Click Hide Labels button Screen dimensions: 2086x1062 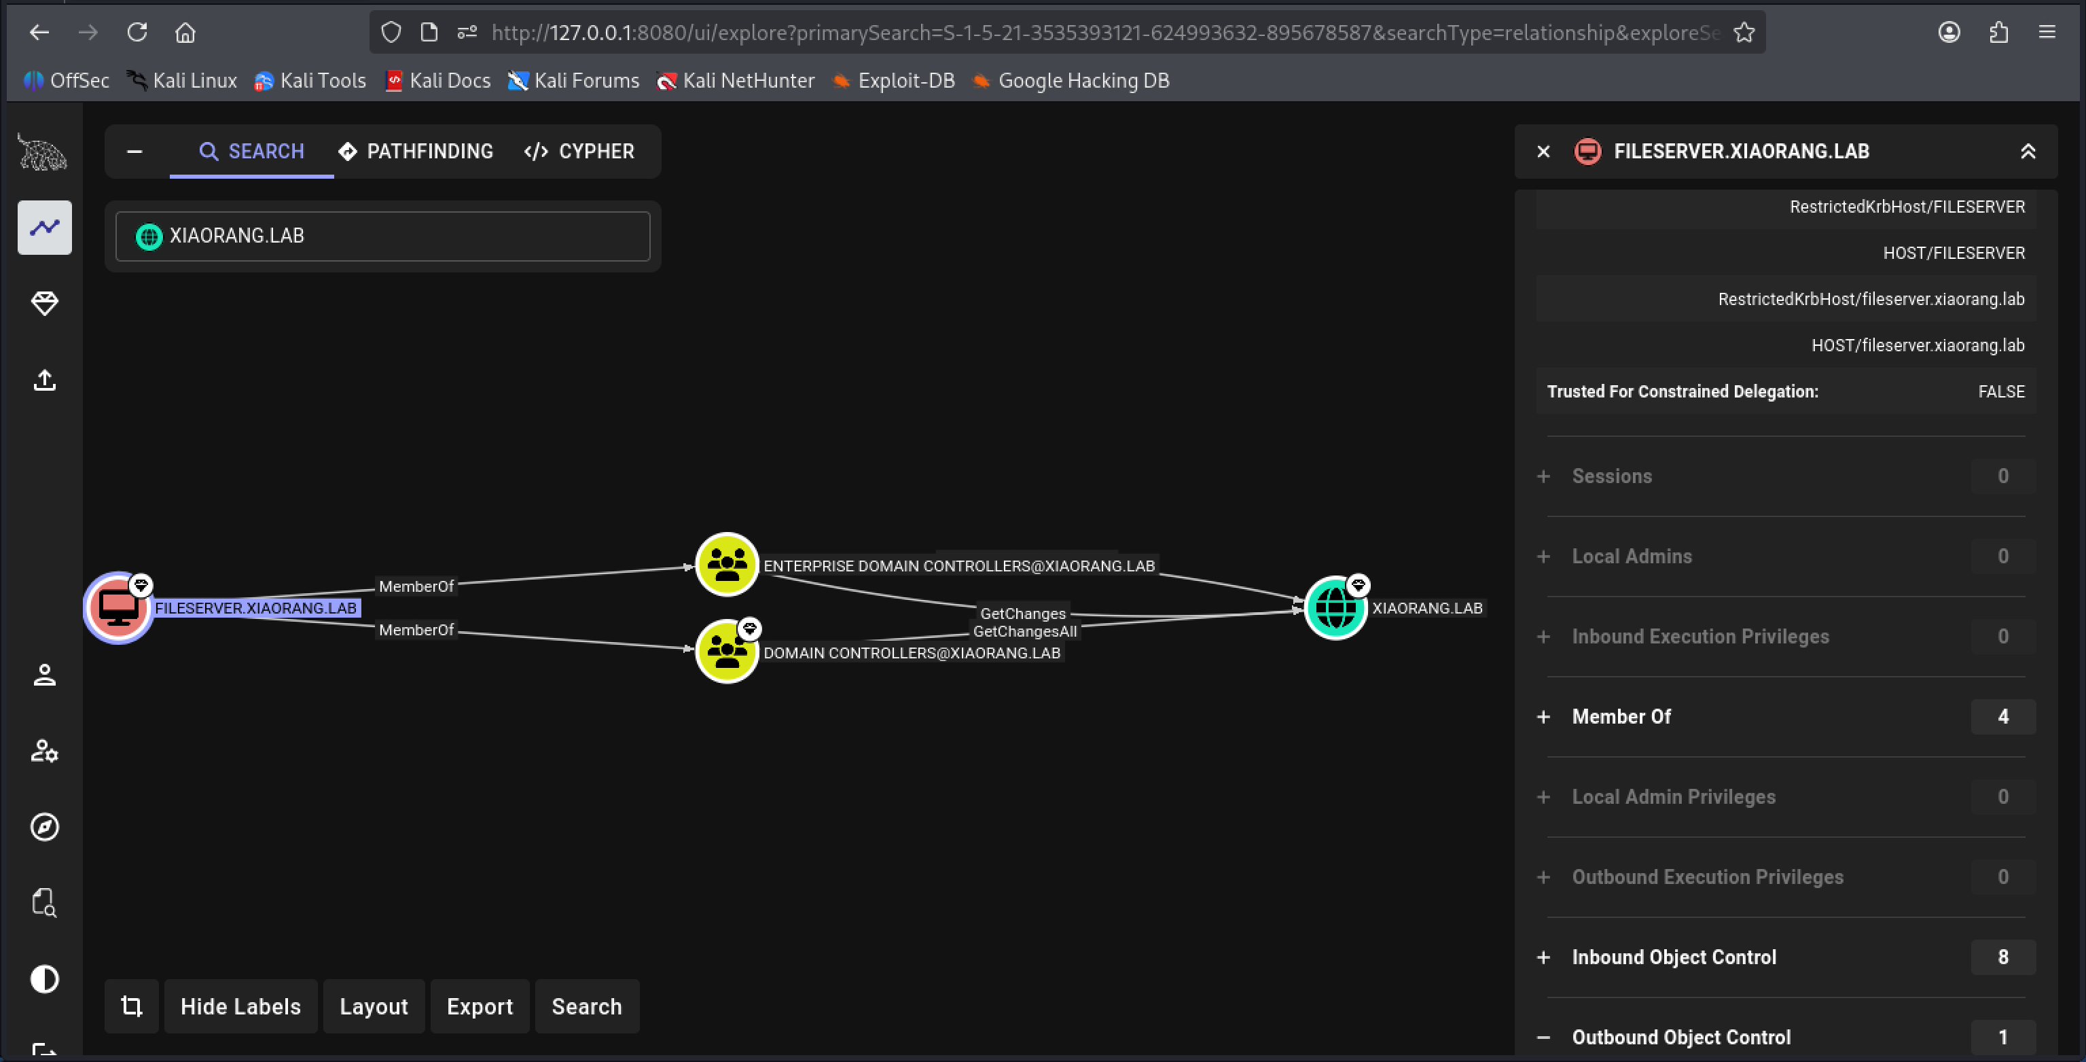[240, 1006]
